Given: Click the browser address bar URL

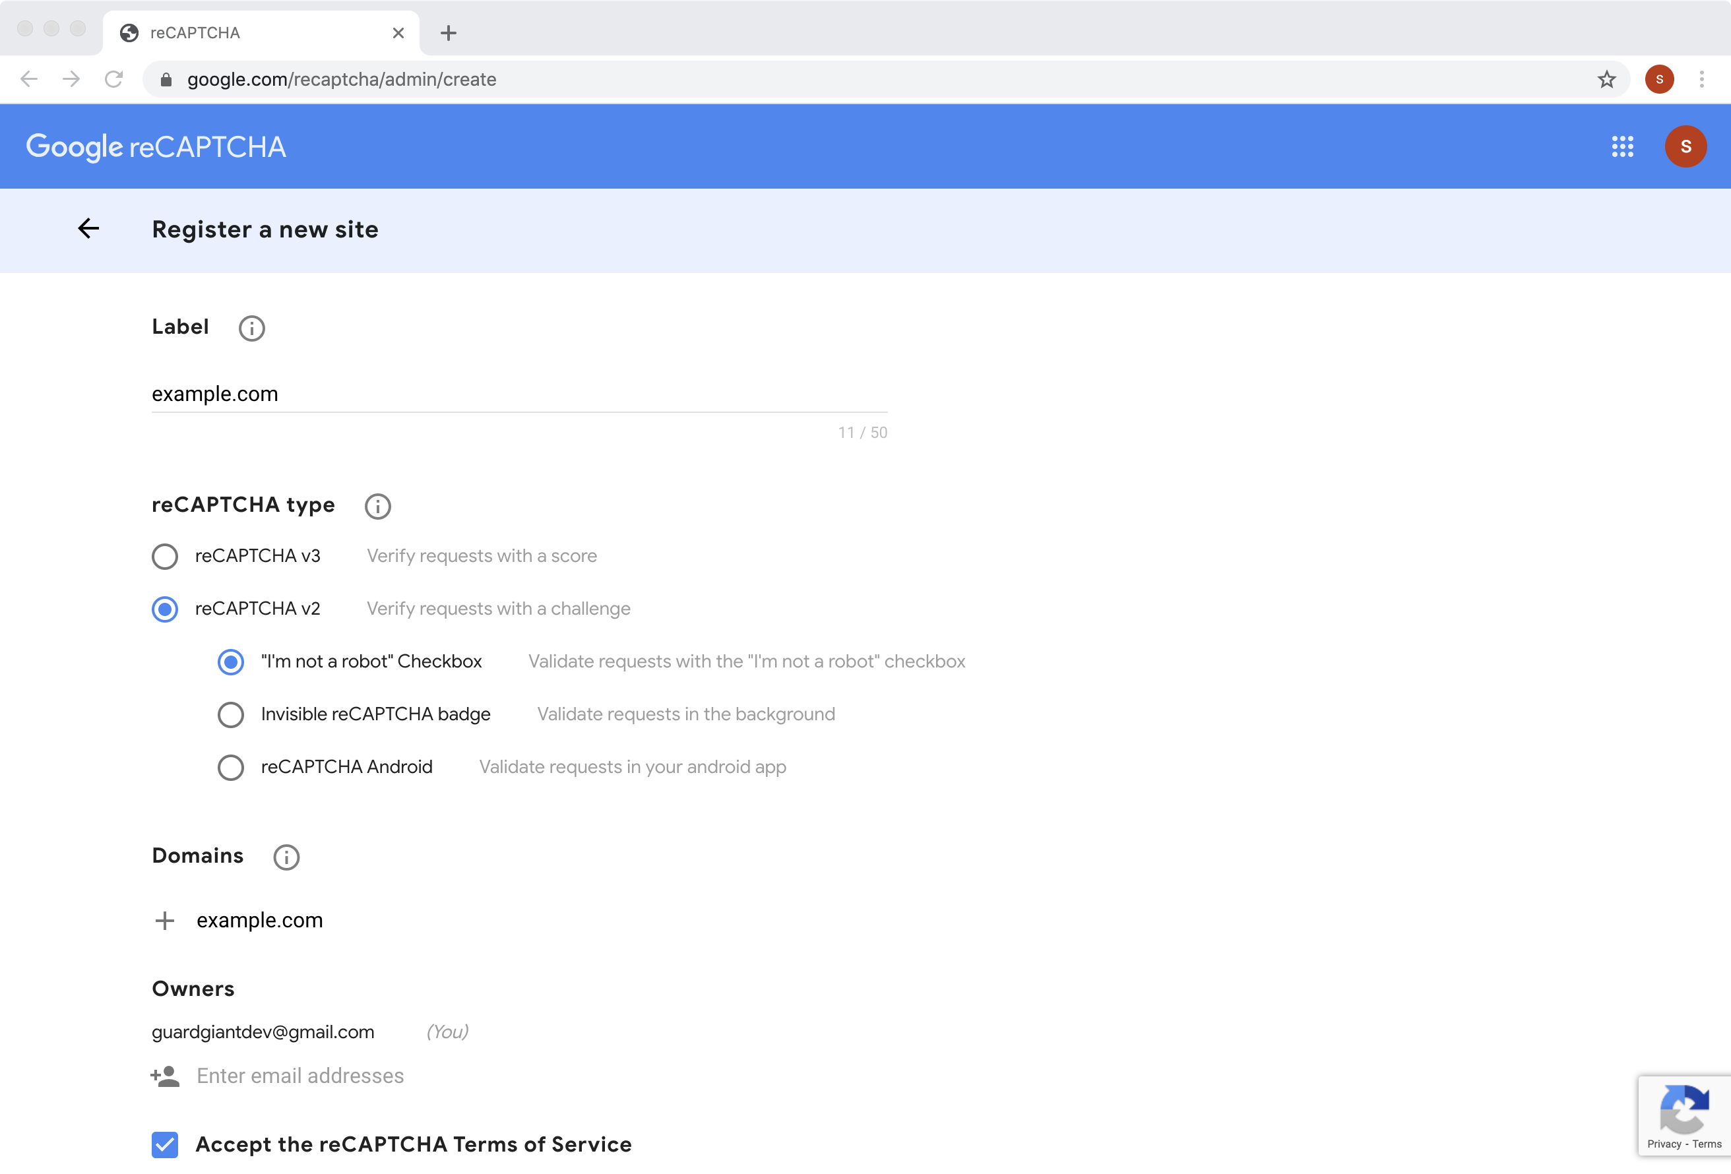Looking at the screenshot, I should pyautogui.click(x=342, y=79).
